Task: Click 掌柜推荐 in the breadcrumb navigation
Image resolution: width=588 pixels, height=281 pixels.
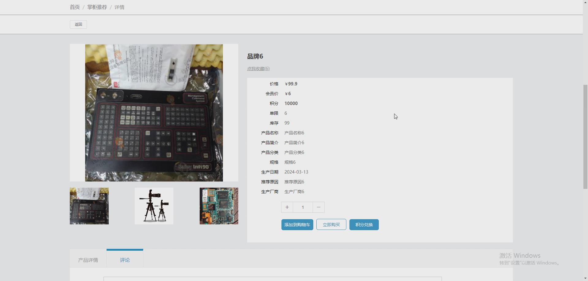Action: click(96, 7)
